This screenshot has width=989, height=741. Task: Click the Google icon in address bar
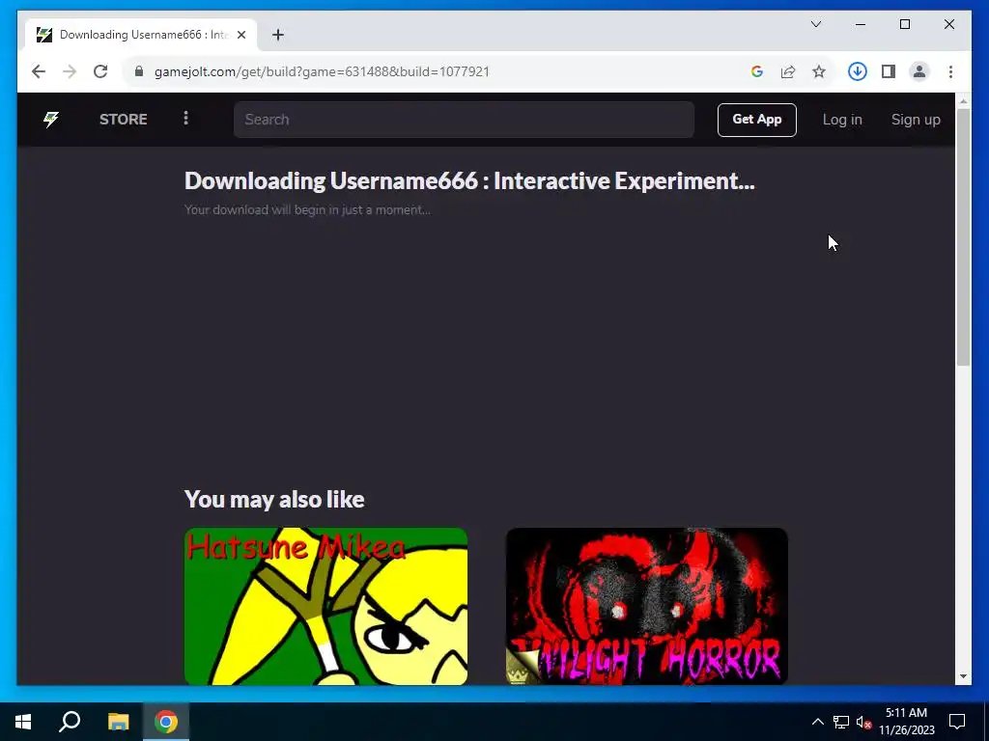(757, 71)
